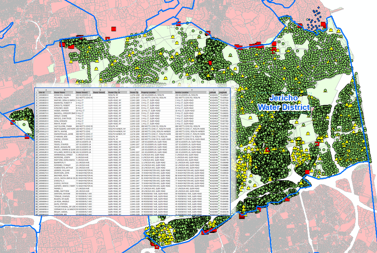Select owner cell SANTORO, MIRIAM
The image size is (377, 253).
65,194
